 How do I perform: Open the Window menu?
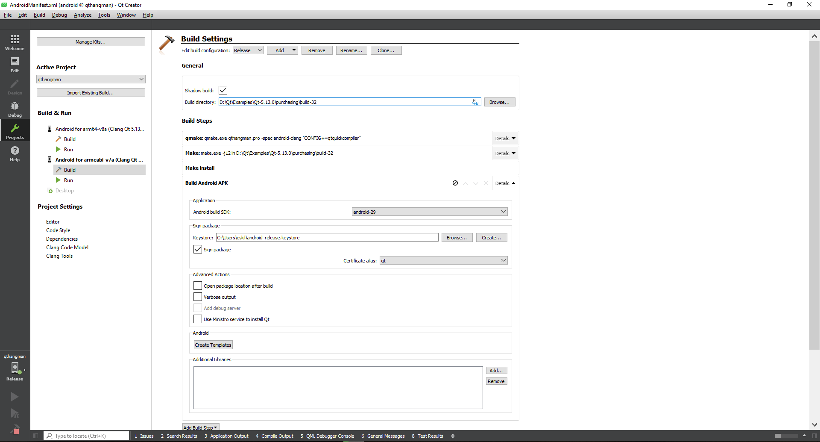point(126,15)
